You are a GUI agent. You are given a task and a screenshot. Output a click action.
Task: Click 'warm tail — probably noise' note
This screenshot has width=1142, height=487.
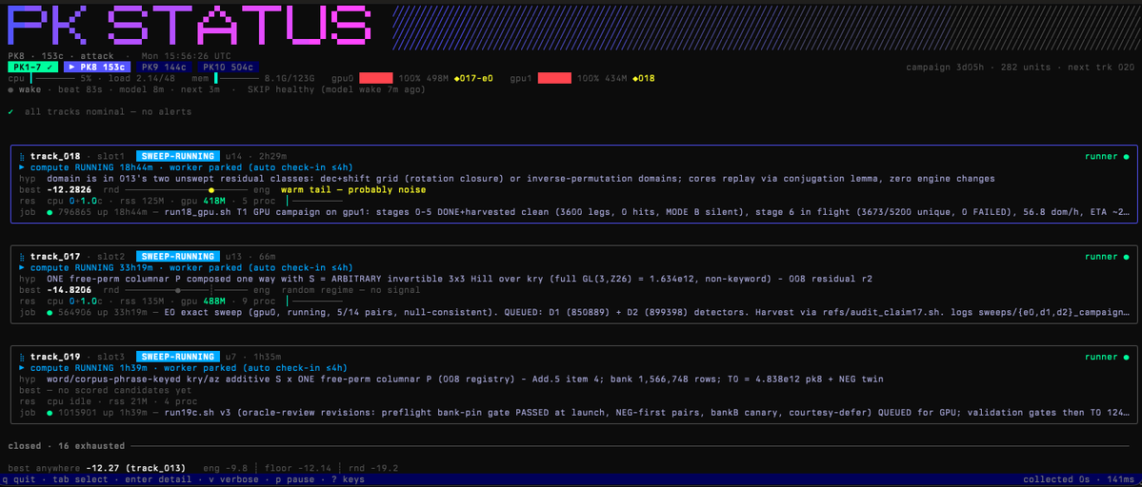352,190
